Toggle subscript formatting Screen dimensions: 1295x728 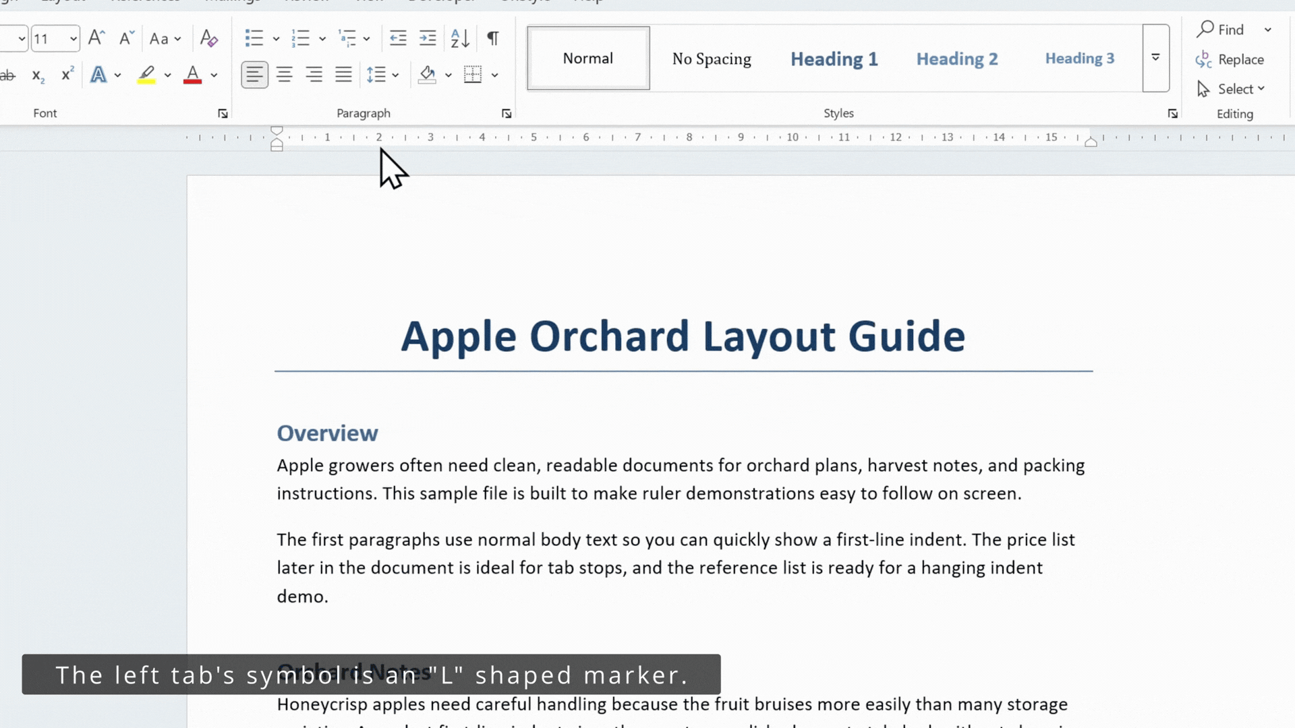[38, 75]
